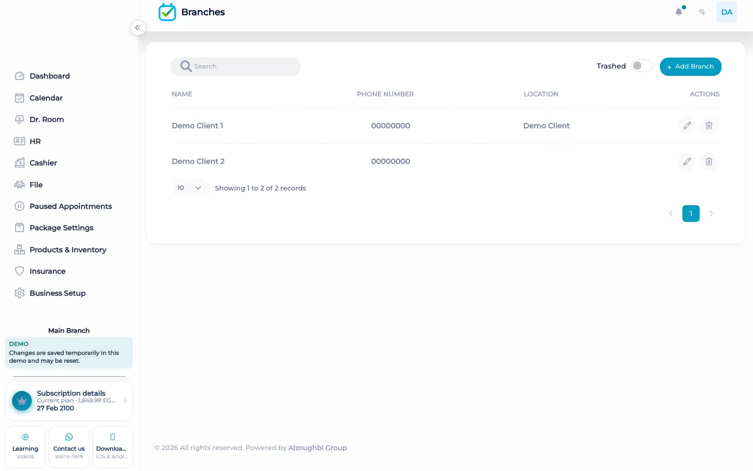Click the Name column header
The height and width of the screenshot is (471, 753).
(x=182, y=94)
